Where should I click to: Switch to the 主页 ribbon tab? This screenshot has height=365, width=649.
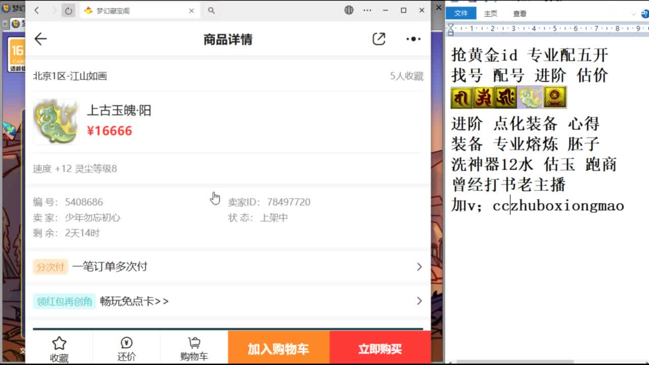[491, 14]
